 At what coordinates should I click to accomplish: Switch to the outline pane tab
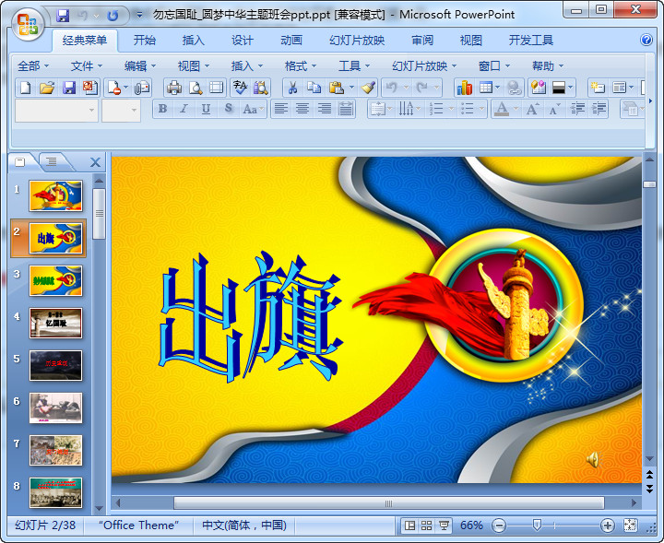(52, 161)
